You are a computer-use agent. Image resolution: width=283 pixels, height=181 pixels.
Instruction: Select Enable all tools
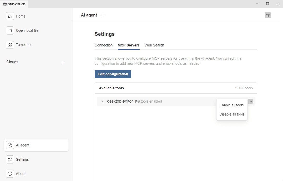(231, 105)
